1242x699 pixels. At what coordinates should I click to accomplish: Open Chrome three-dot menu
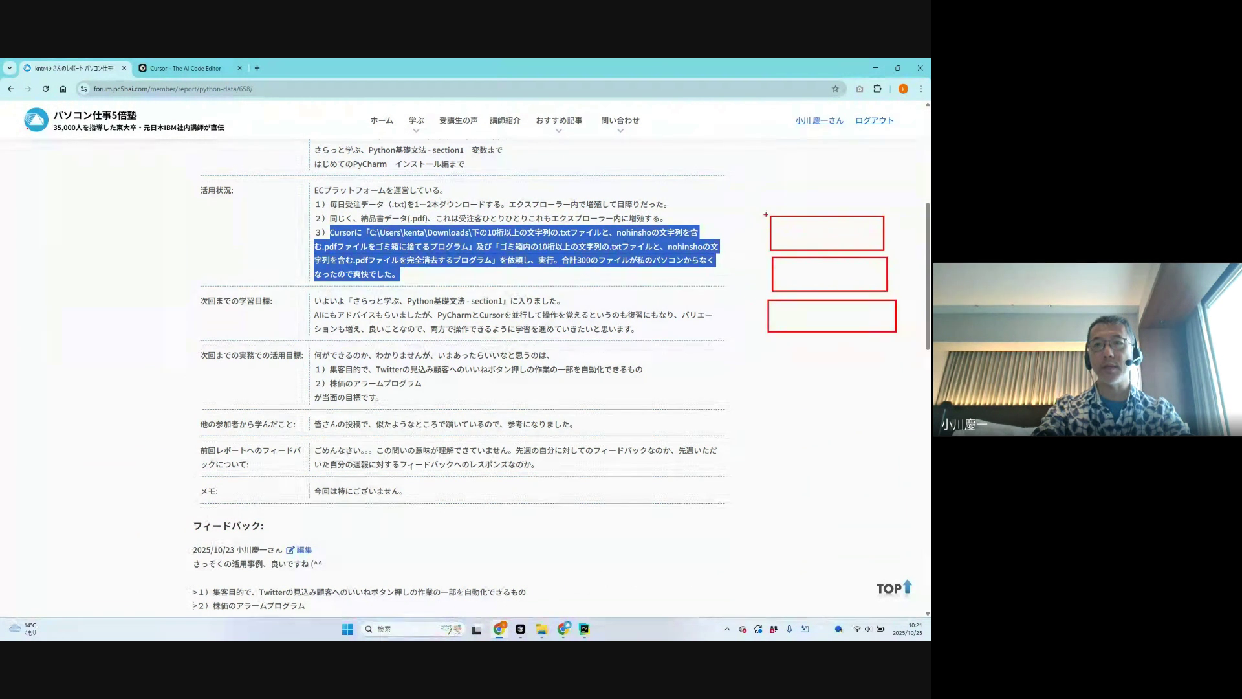click(921, 89)
